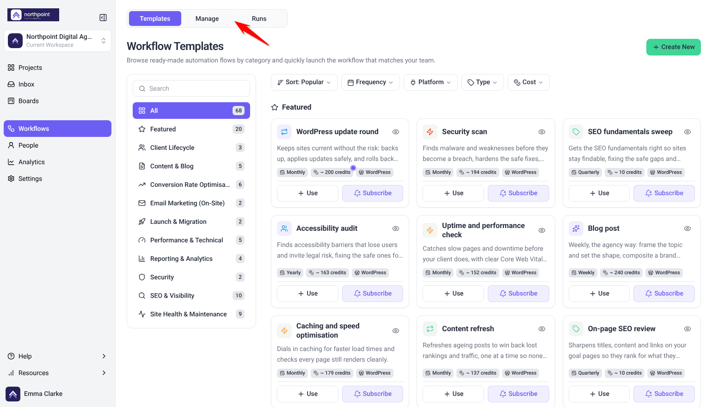Open Type filter dropdown

(483, 82)
